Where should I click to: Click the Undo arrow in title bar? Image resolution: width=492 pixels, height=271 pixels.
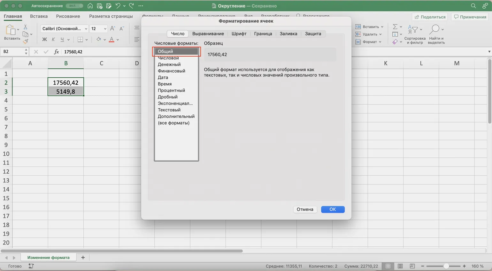coord(118,6)
